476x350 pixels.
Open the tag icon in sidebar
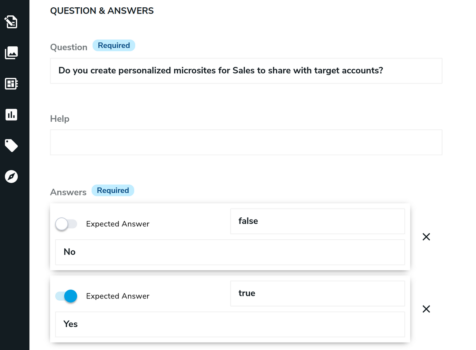(x=11, y=145)
